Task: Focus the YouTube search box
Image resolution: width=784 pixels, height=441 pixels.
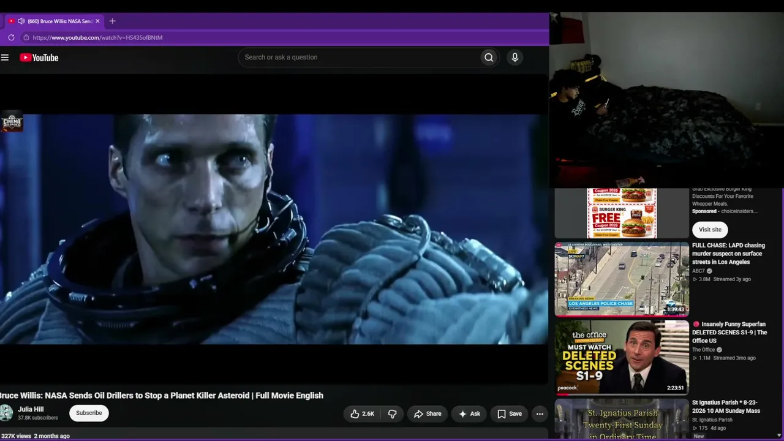Action: click(x=360, y=58)
